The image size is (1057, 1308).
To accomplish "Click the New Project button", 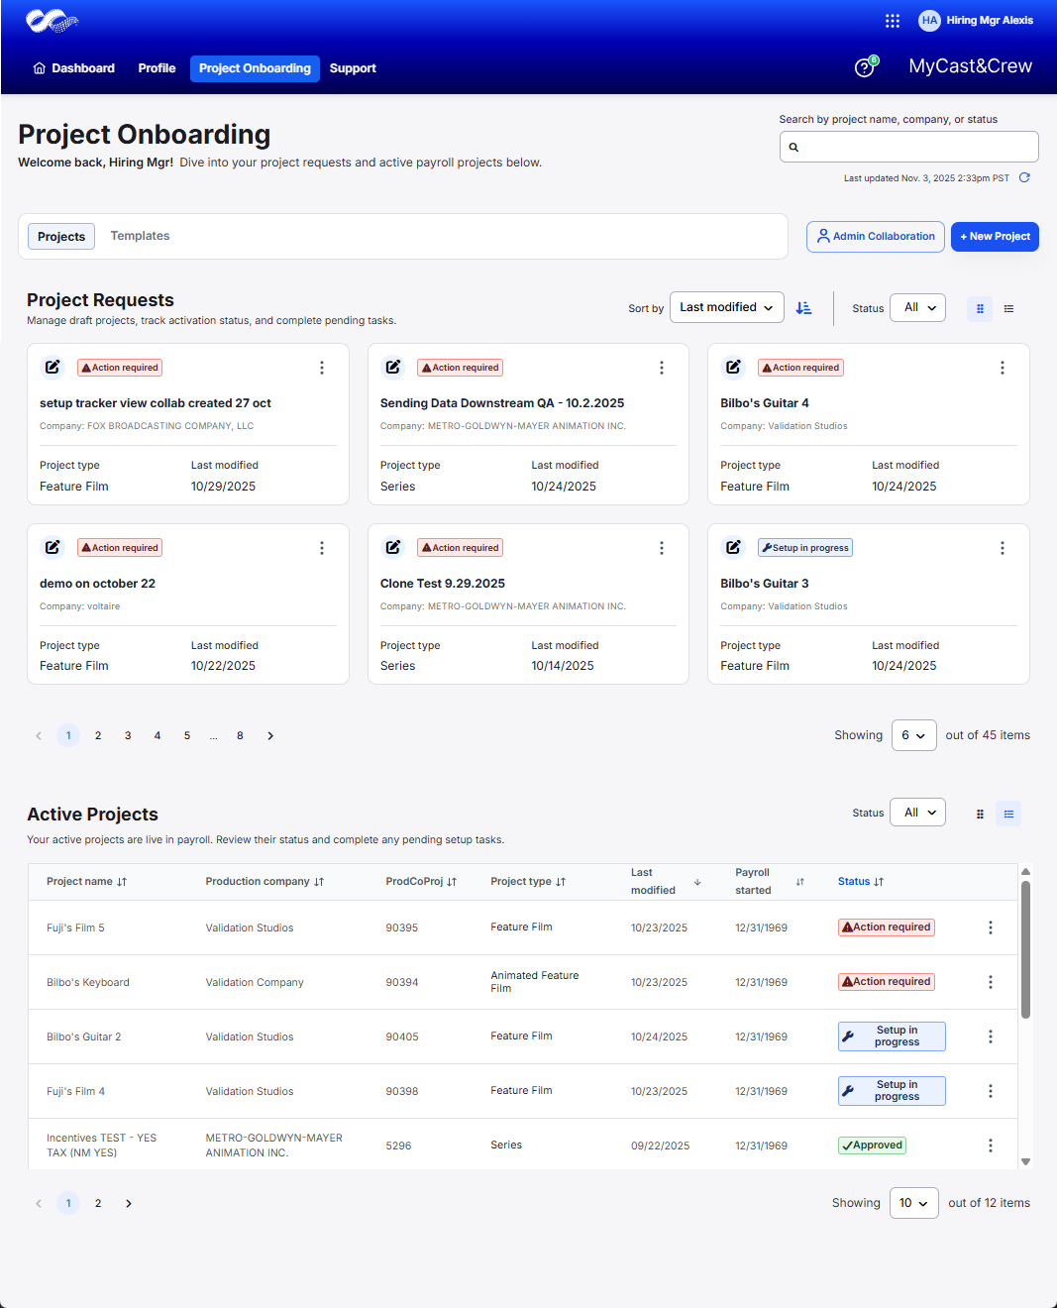I will pyautogui.click(x=995, y=237).
